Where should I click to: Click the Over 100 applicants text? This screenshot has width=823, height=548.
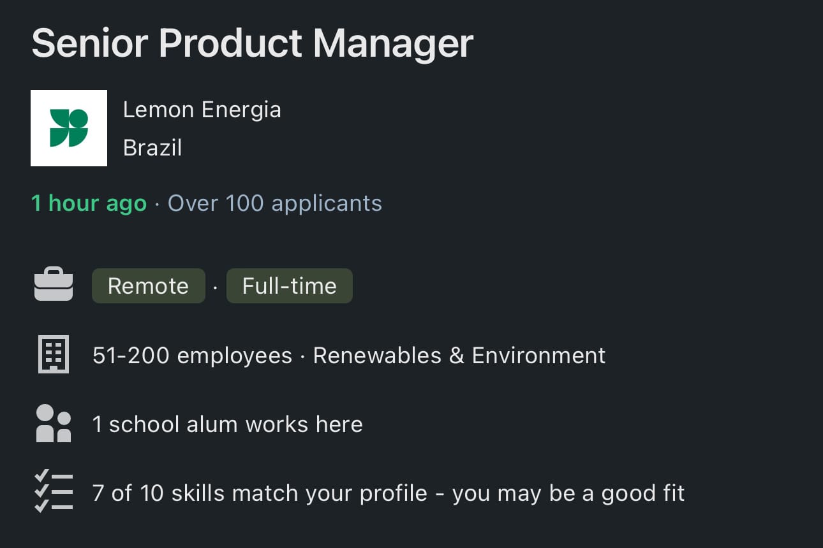click(275, 203)
